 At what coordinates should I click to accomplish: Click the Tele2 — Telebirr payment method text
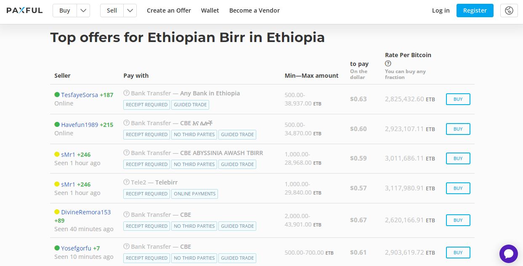pyautogui.click(x=154, y=182)
